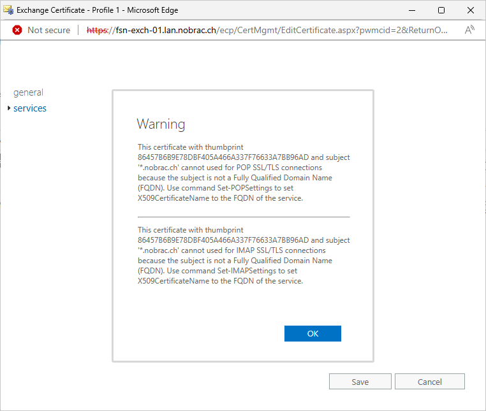Dismiss the warning with OK

313,333
